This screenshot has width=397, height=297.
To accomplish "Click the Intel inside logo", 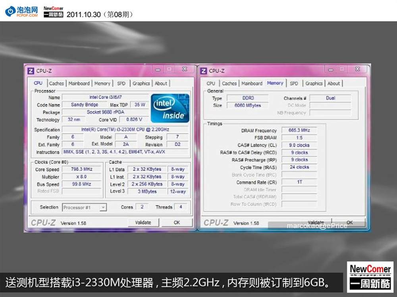I will pos(170,109).
